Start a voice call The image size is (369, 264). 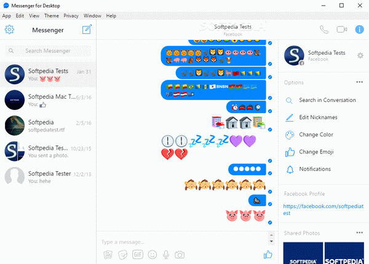pos(324,29)
